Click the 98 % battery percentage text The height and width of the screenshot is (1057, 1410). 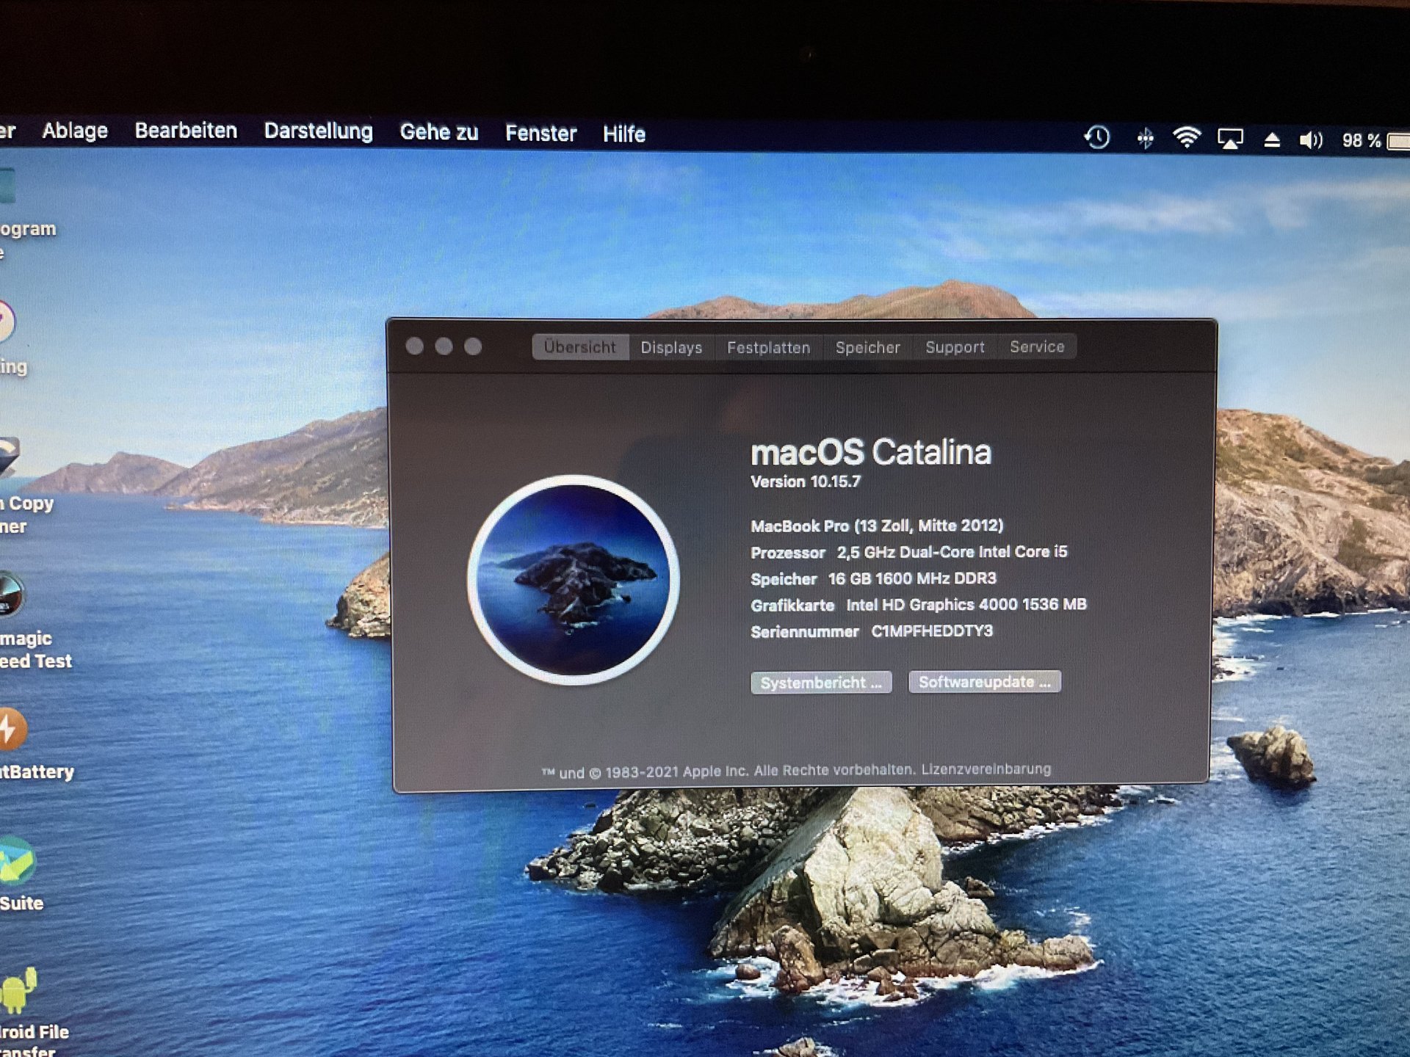click(1362, 140)
